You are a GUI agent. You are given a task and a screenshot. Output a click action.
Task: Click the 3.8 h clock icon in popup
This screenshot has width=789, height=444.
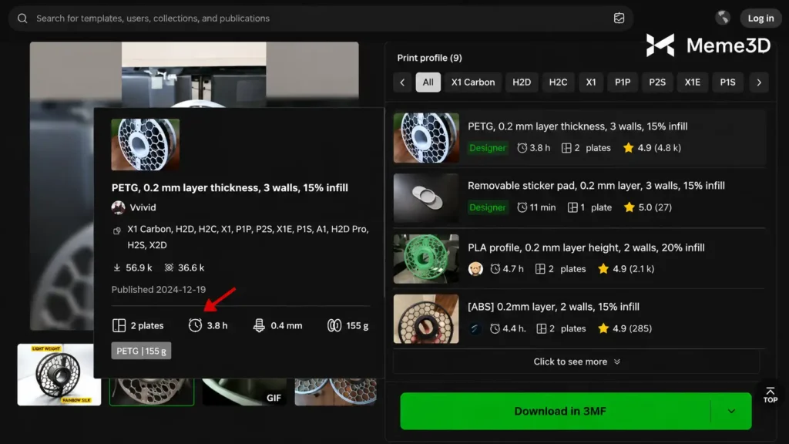click(x=195, y=325)
